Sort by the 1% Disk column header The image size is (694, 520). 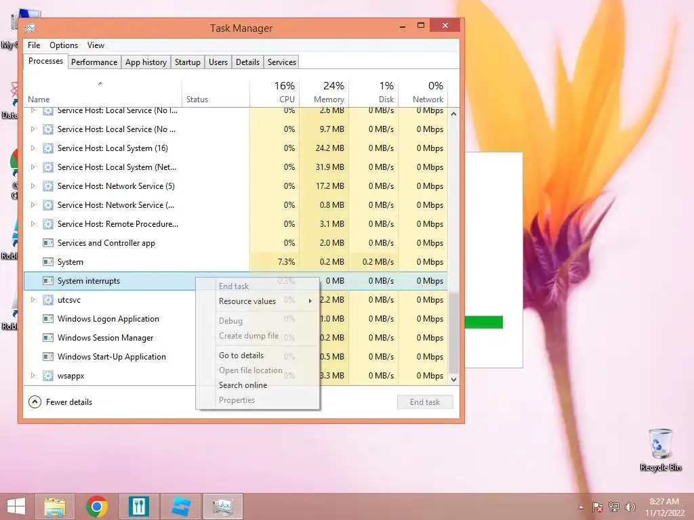pyautogui.click(x=373, y=93)
